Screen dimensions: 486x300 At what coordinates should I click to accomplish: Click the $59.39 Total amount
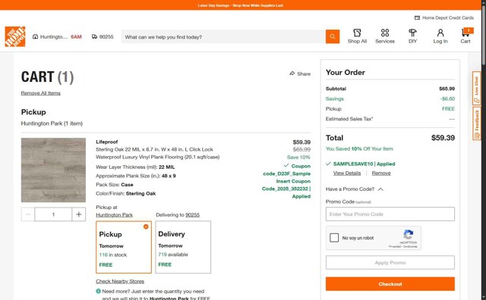point(443,138)
